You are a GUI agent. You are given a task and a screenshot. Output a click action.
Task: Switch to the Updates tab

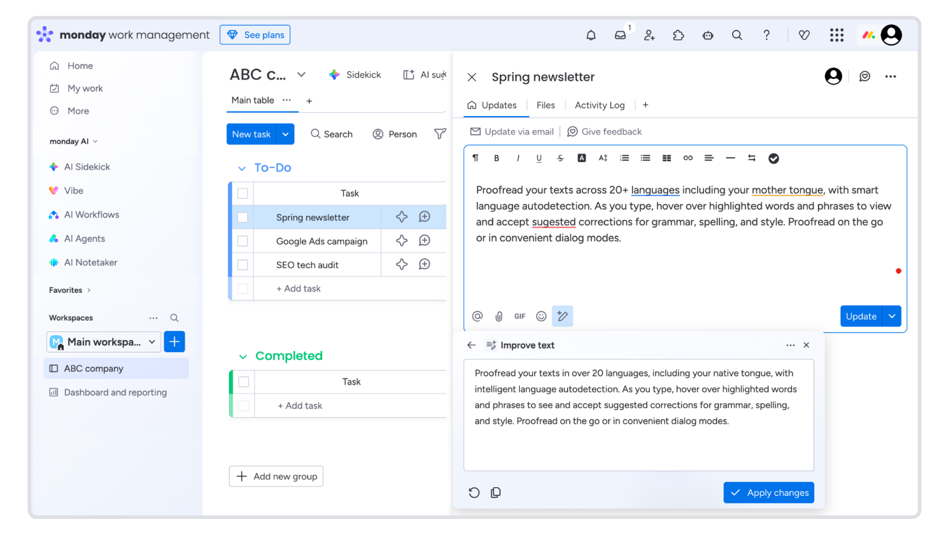point(492,105)
